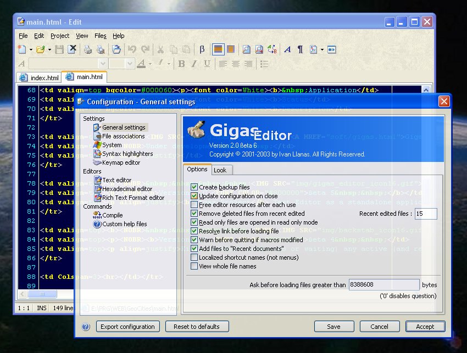The image size is (467, 353).
Task: Expand the font size combo box
Action: pyautogui.click(x=129, y=64)
